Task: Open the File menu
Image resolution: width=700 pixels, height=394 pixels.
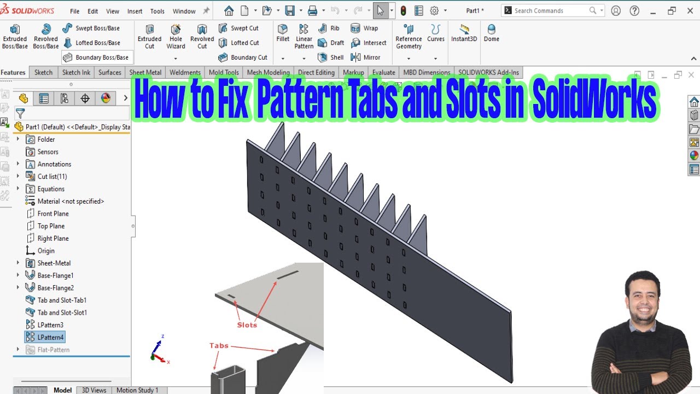Action: (75, 11)
